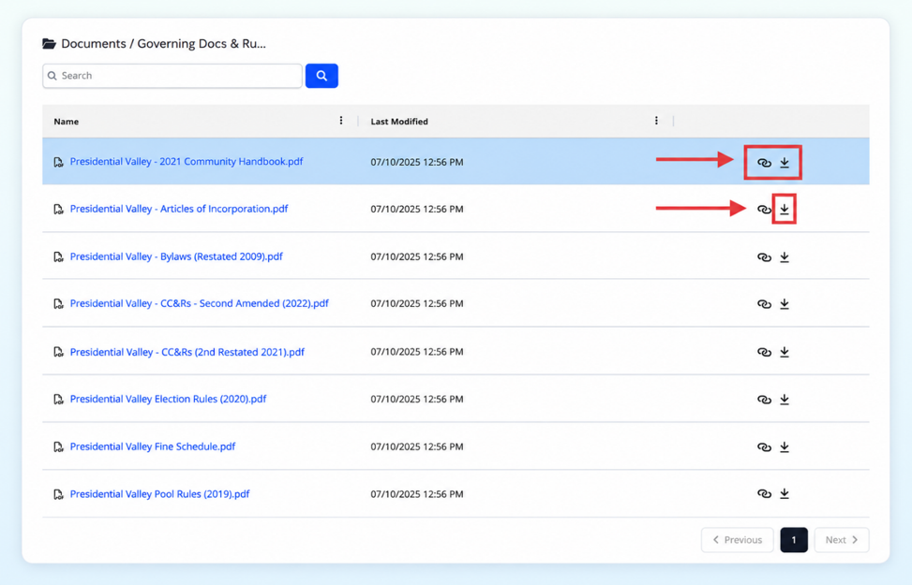Copy link for Articles of Incorporation.pdf
This screenshot has height=585, width=912.
(x=764, y=209)
